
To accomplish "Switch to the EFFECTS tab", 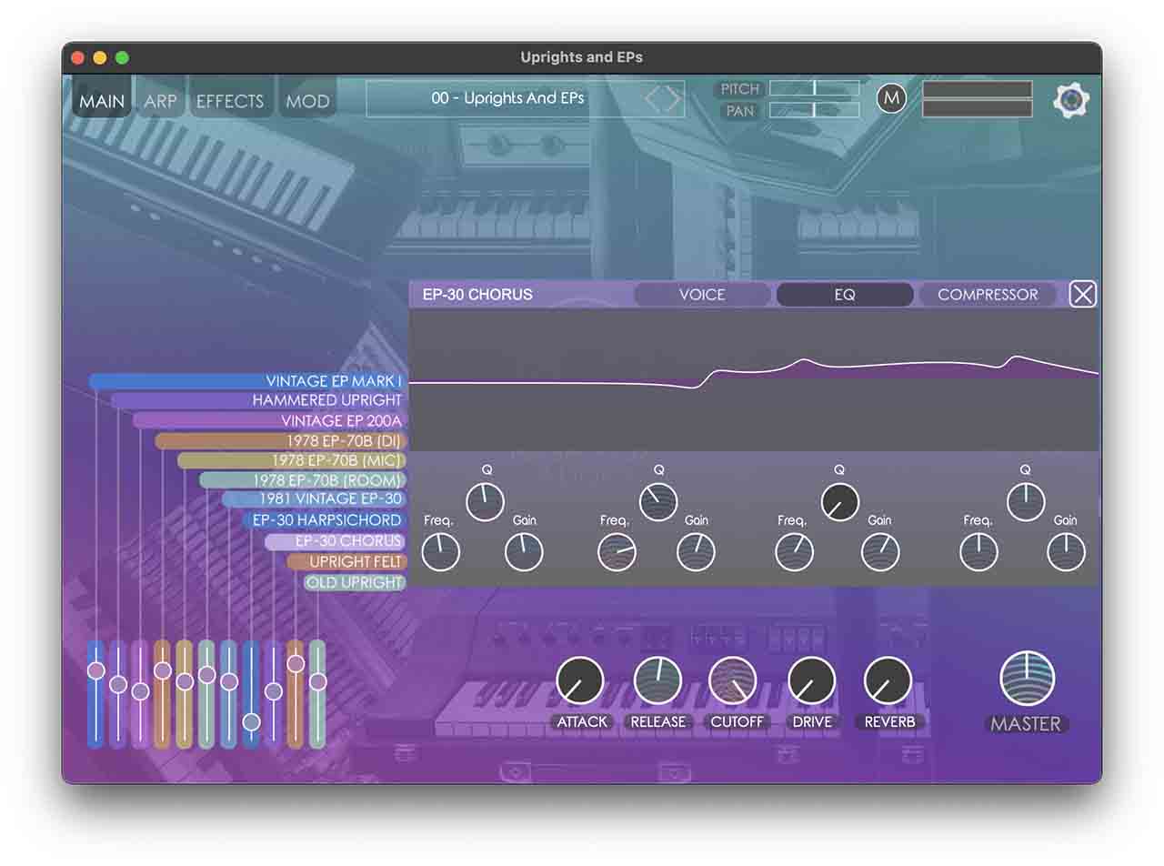I will (230, 101).
